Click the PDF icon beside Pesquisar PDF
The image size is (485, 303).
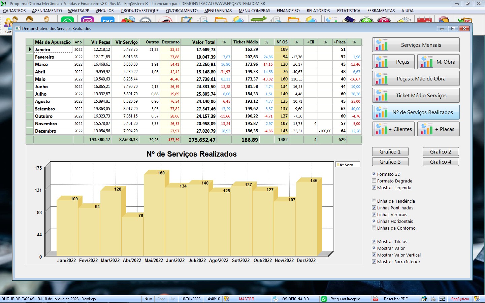[x=376, y=299]
